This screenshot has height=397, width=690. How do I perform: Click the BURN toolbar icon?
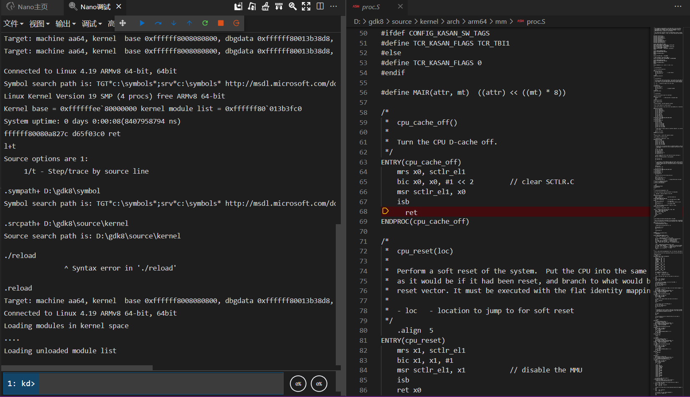(279, 6)
